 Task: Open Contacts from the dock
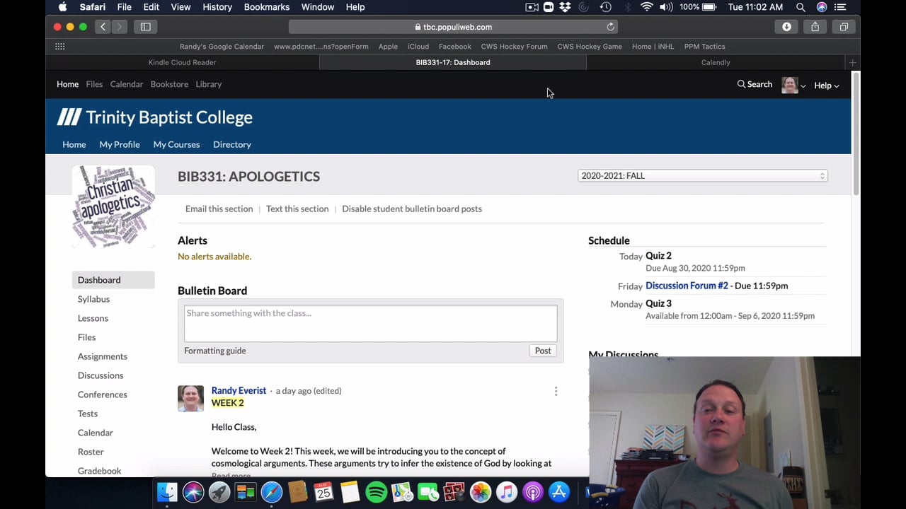[x=298, y=491]
